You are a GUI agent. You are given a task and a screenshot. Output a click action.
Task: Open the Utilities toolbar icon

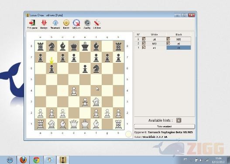tap(97, 24)
